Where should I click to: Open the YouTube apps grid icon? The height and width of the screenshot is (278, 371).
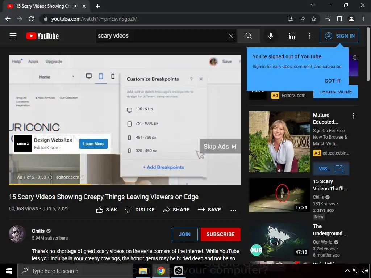point(292,36)
